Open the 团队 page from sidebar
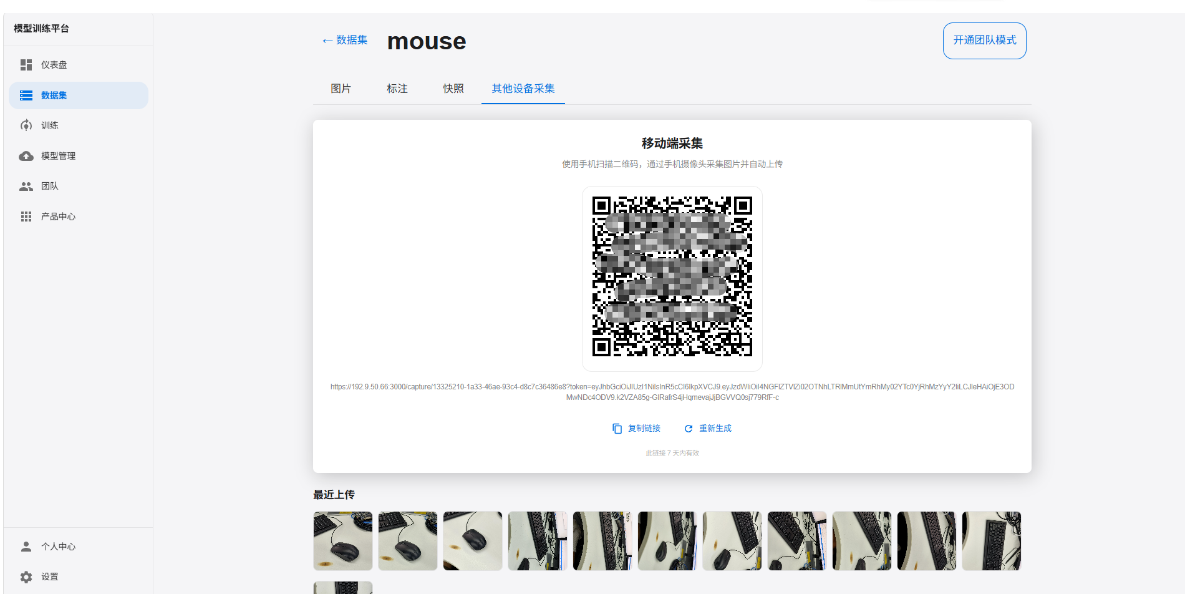1185x594 pixels. [x=79, y=186]
